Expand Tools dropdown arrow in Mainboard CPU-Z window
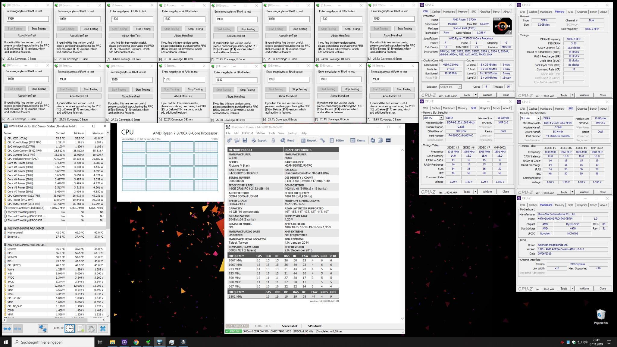Viewport: 617px width, 347px height. [572, 289]
